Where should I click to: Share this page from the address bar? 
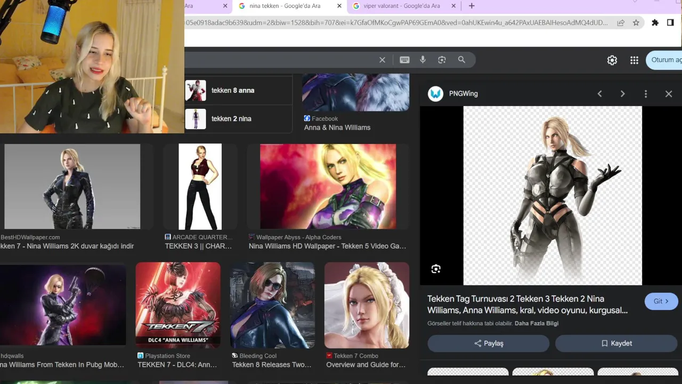point(621,22)
